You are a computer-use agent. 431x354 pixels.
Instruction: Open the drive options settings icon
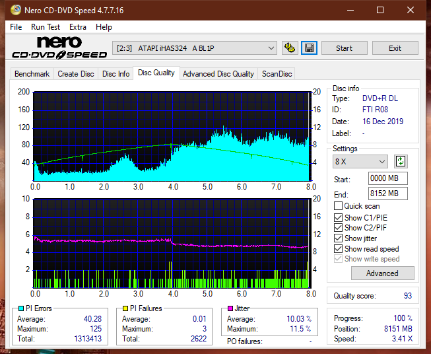click(290, 48)
